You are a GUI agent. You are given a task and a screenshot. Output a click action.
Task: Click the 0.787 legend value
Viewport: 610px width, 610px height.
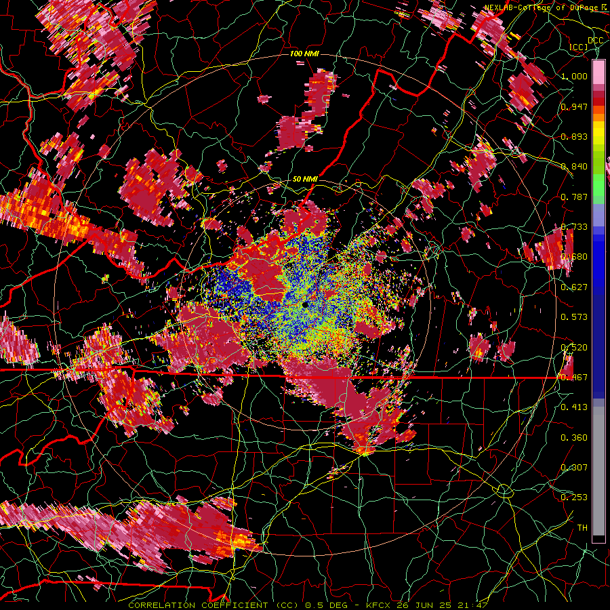574,197
